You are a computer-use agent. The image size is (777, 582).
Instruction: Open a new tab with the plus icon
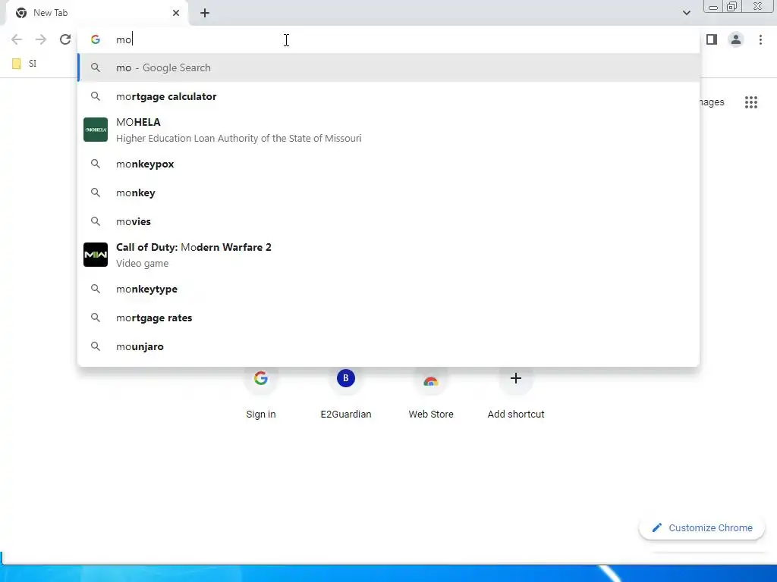205,13
